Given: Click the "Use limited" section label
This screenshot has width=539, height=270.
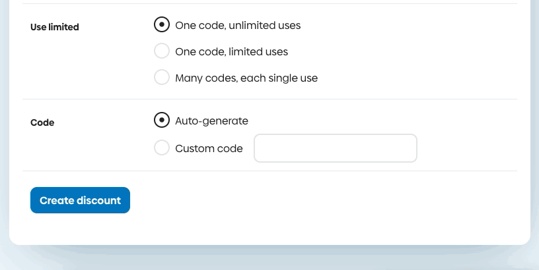Looking at the screenshot, I should [x=55, y=27].
